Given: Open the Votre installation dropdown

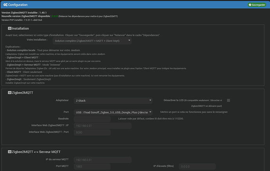Looking at the screenshot, I should (x=92, y=41).
